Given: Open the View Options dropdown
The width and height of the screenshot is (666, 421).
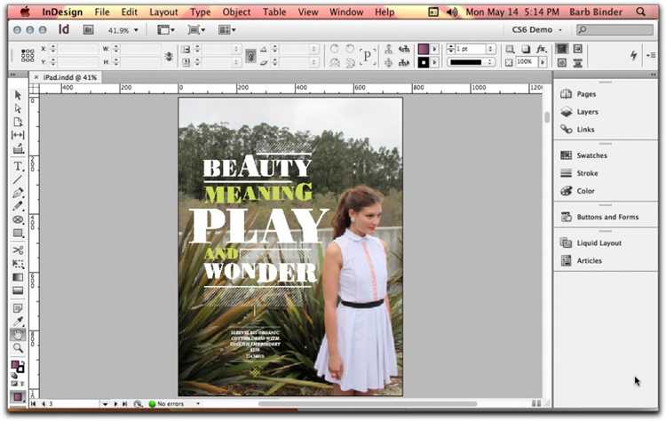Looking at the screenshot, I should pos(166,29).
